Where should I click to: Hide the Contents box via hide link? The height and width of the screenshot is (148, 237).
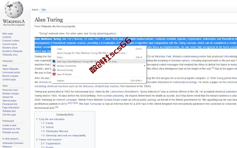(x=70, y=115)
